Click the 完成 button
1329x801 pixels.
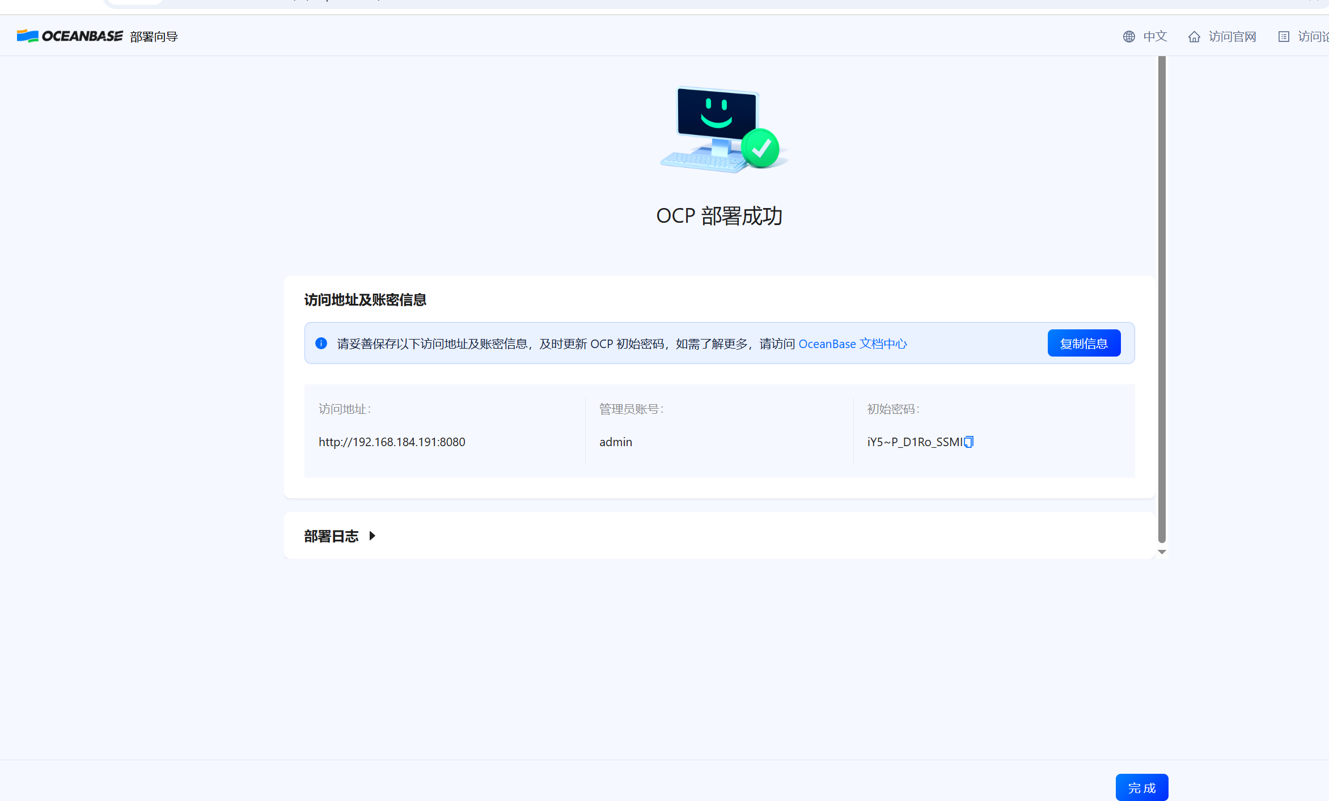point(1142,787)
